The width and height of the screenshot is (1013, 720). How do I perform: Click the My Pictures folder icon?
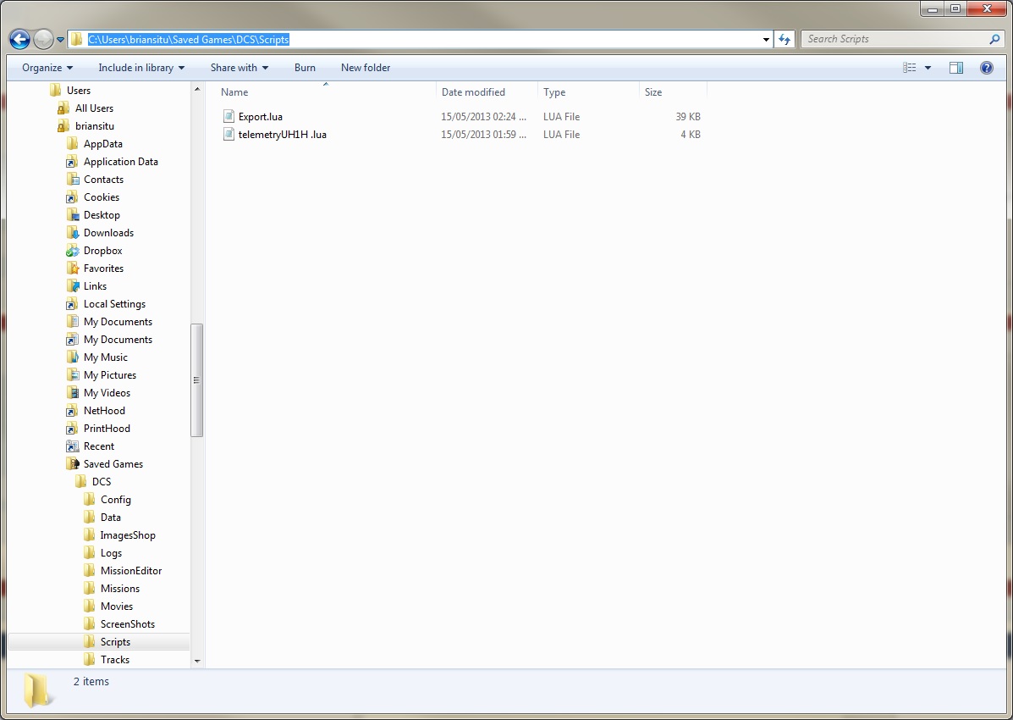[73, 375]
